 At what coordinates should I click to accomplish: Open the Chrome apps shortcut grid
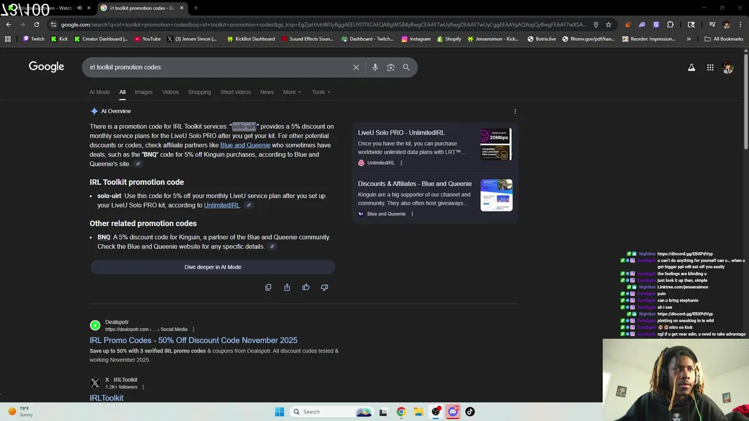tap(8, 39)
